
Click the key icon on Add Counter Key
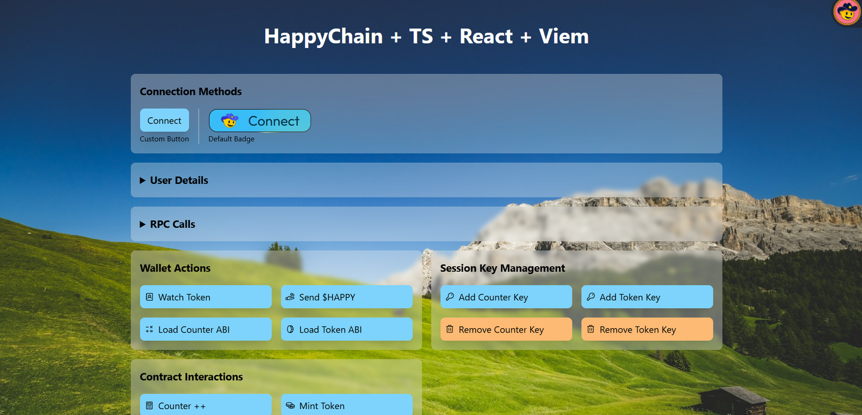[x=450, y=297]
